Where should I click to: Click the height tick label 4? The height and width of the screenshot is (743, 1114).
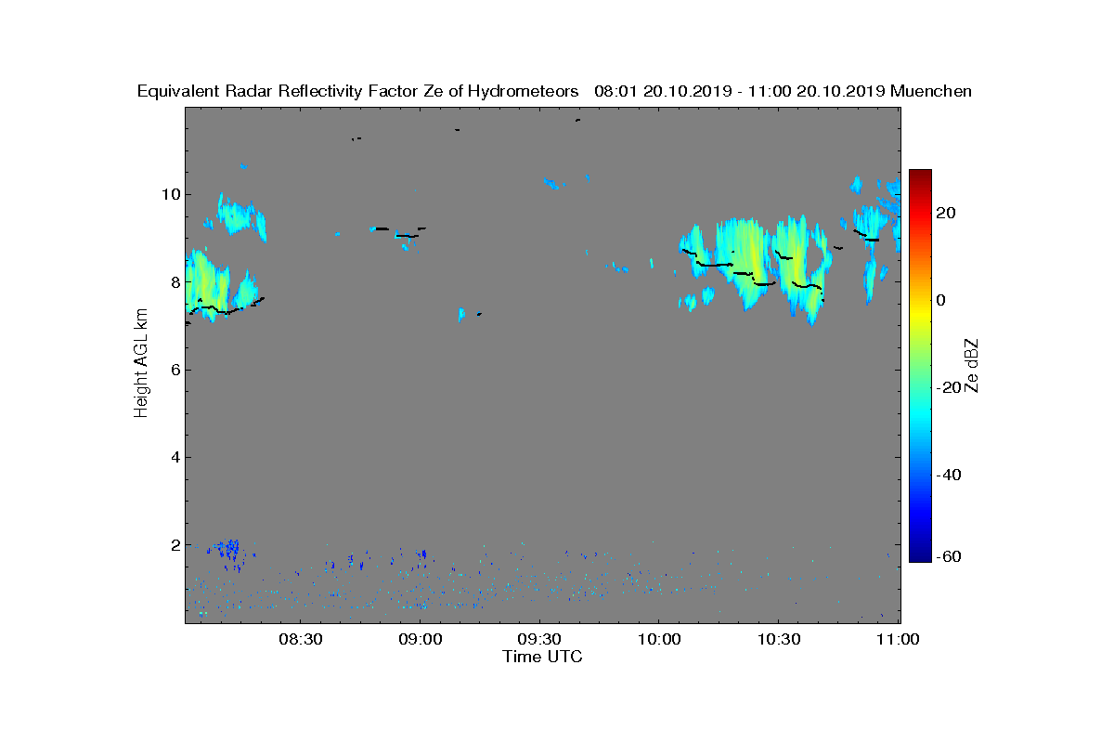pos(174,457)
